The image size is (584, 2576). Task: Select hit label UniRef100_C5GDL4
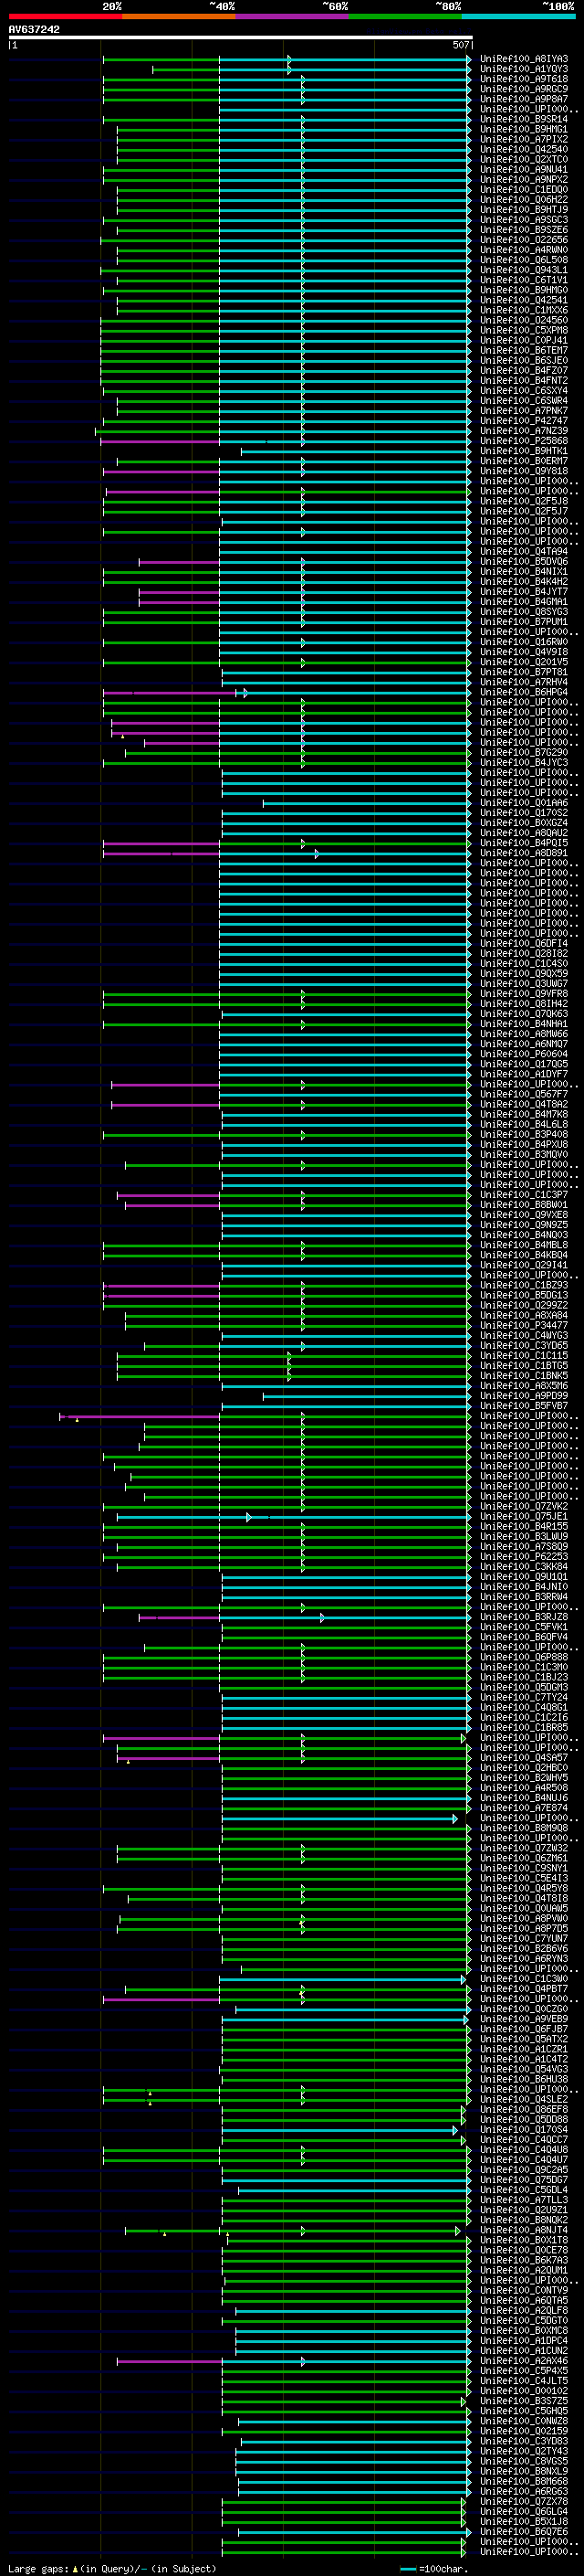[x=524, y=2190]
